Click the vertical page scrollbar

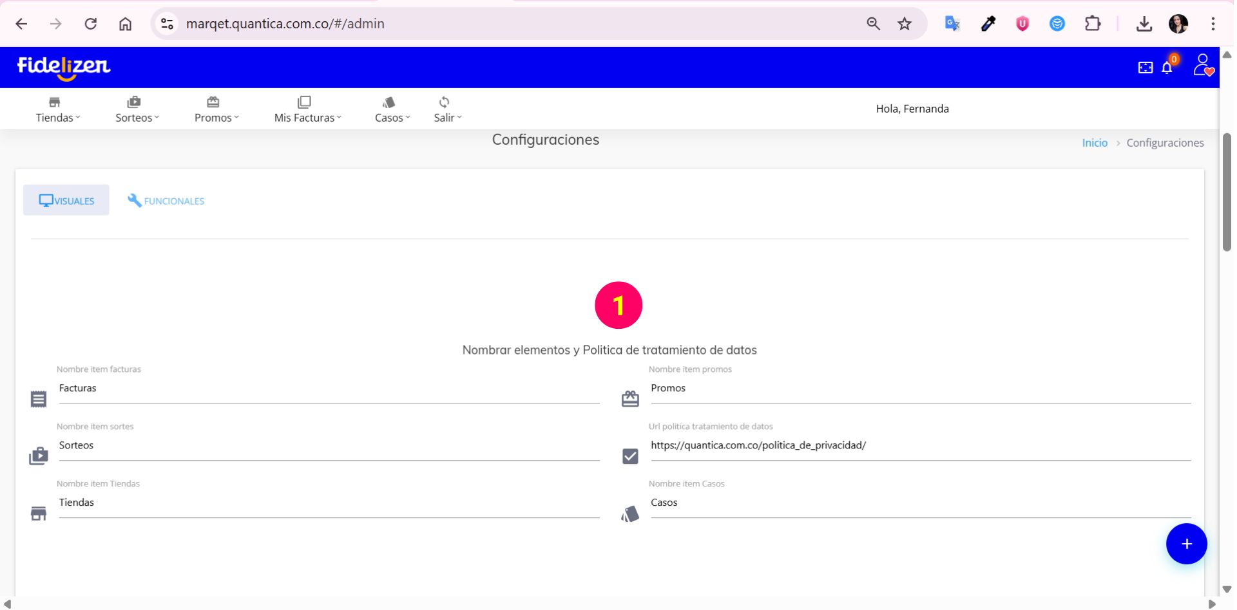pos(1227,193)
